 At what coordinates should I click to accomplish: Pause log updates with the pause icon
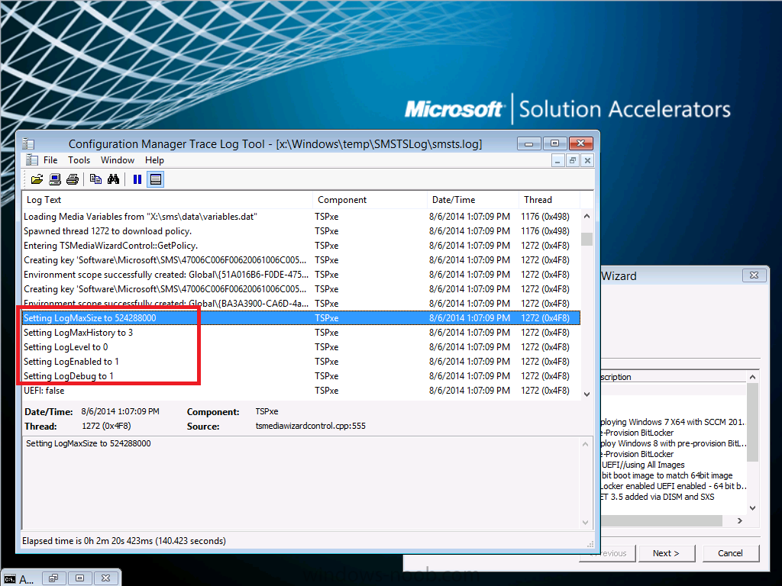[x=137, y=179]
